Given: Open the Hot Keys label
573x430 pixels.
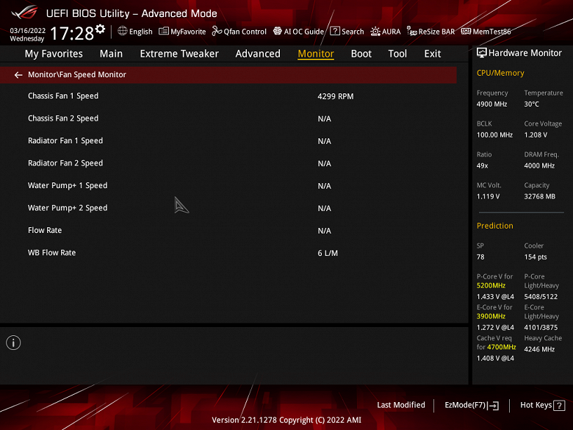Looking at the screenshot, I should coord(536,405).
